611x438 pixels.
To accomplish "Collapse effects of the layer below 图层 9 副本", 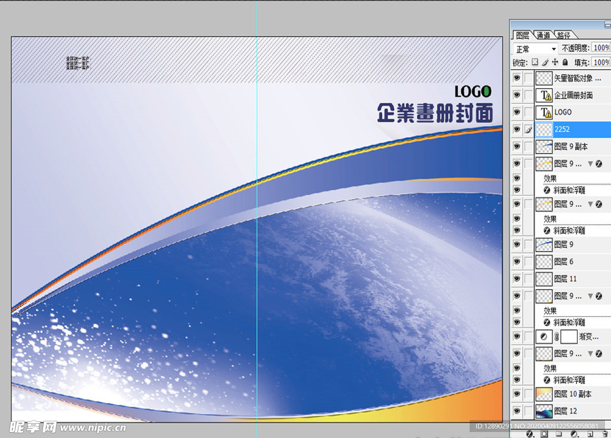I will tap(591, 164).
